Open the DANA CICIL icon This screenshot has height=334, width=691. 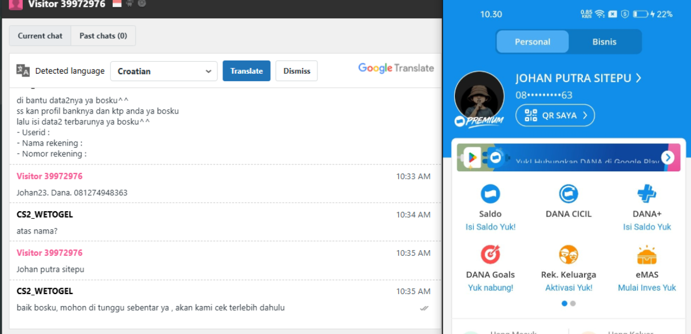[x=569, y=194]
